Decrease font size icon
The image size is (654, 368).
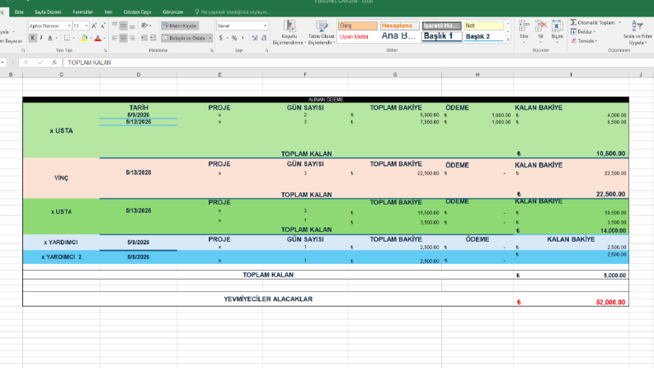click(x=103, y=26)
